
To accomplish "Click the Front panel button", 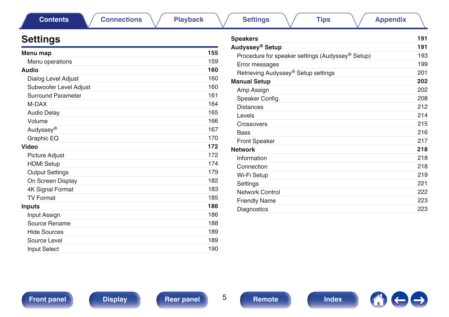I will click(x=47, y=300).
